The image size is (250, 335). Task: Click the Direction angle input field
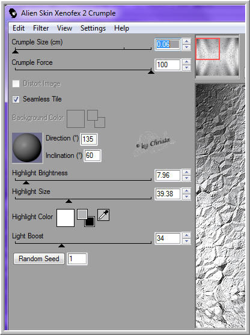(x=89, y=139)
